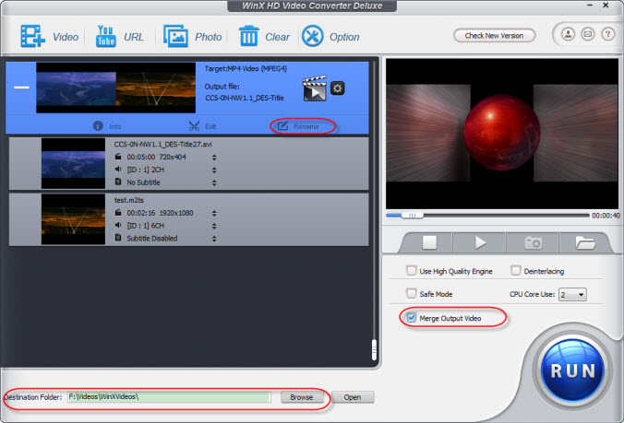624x423 pixels.
Task: Open the YouTube URL download tool
Action: [105, 36]
